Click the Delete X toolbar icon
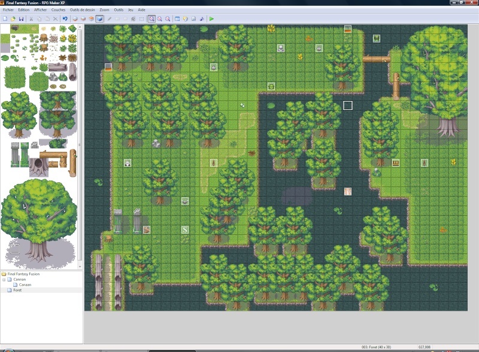 click(55, 19)
